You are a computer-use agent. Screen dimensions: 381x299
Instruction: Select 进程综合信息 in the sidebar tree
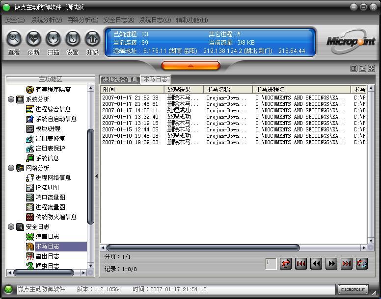(x=48, y=109)
